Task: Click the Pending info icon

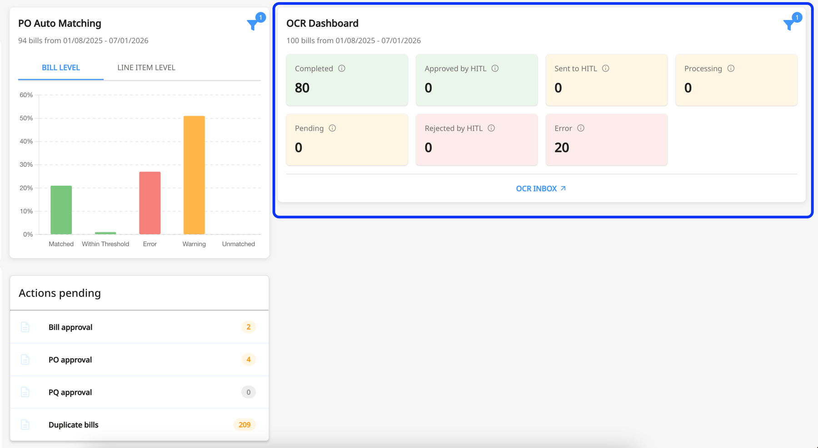Action: pos(332,128)
